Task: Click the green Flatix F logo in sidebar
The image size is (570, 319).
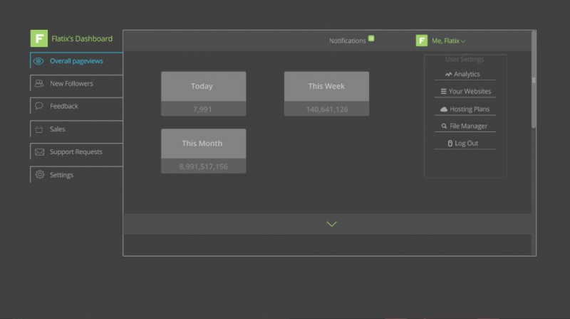Action: click(x=39, y=39)
